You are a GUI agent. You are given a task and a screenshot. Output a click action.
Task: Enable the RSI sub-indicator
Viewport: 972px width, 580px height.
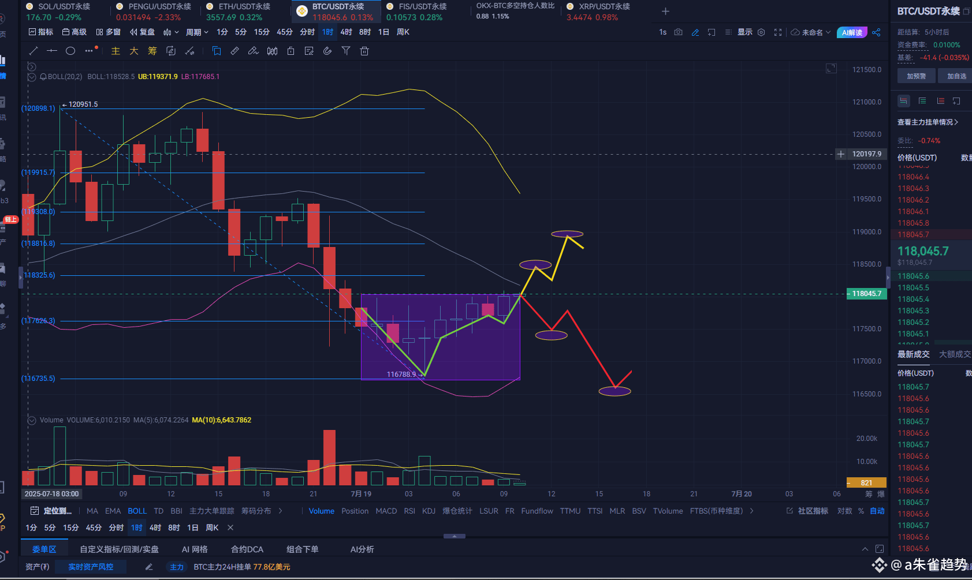[409, 511]
